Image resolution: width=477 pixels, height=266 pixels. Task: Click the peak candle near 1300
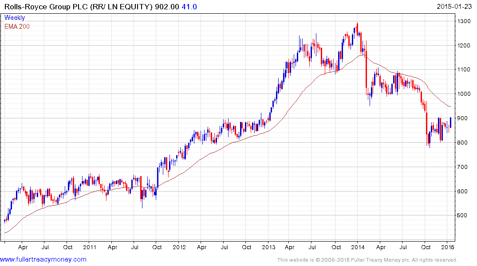[358, 29]
